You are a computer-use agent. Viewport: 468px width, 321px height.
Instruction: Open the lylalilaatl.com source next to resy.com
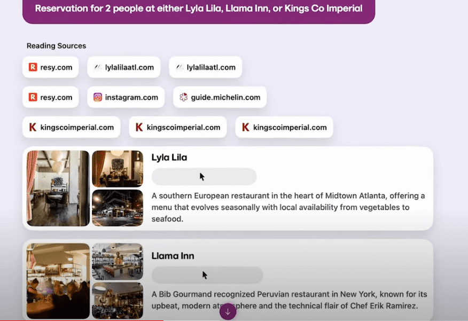point(123,67)
